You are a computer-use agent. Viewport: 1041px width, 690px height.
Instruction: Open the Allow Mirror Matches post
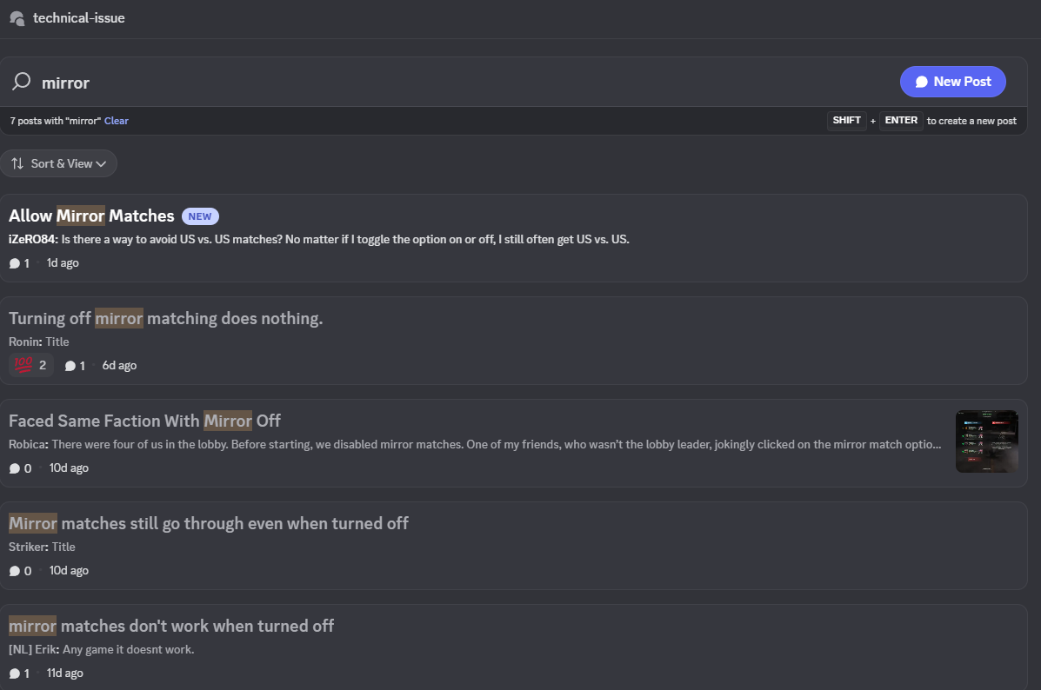point(91,216)
